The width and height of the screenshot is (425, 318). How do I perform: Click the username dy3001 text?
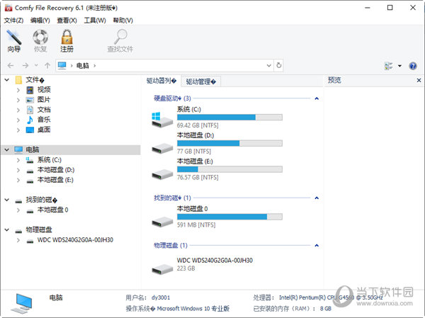pos(161,297)
